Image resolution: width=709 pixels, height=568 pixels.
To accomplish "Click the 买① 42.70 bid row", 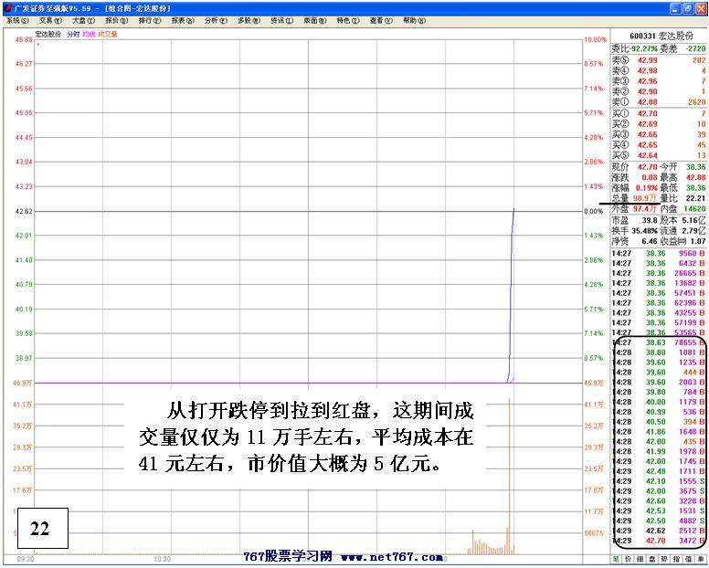I will coord(659,113).
